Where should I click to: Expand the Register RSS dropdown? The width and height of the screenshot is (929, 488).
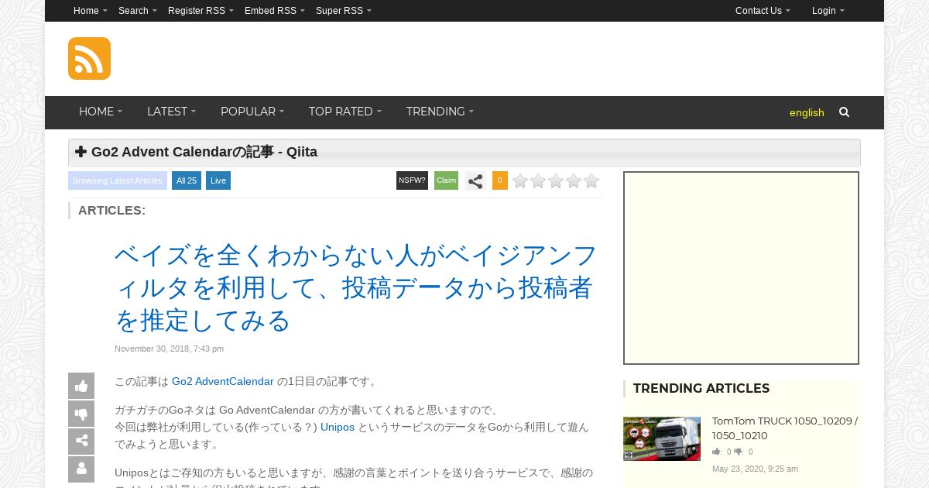click(x=201, y=11)
